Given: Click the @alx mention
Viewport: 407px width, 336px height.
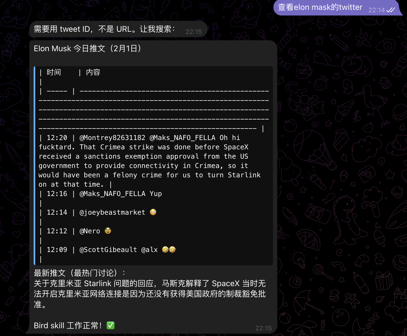Looking at the screenshot, I should [x=149, y=250].
